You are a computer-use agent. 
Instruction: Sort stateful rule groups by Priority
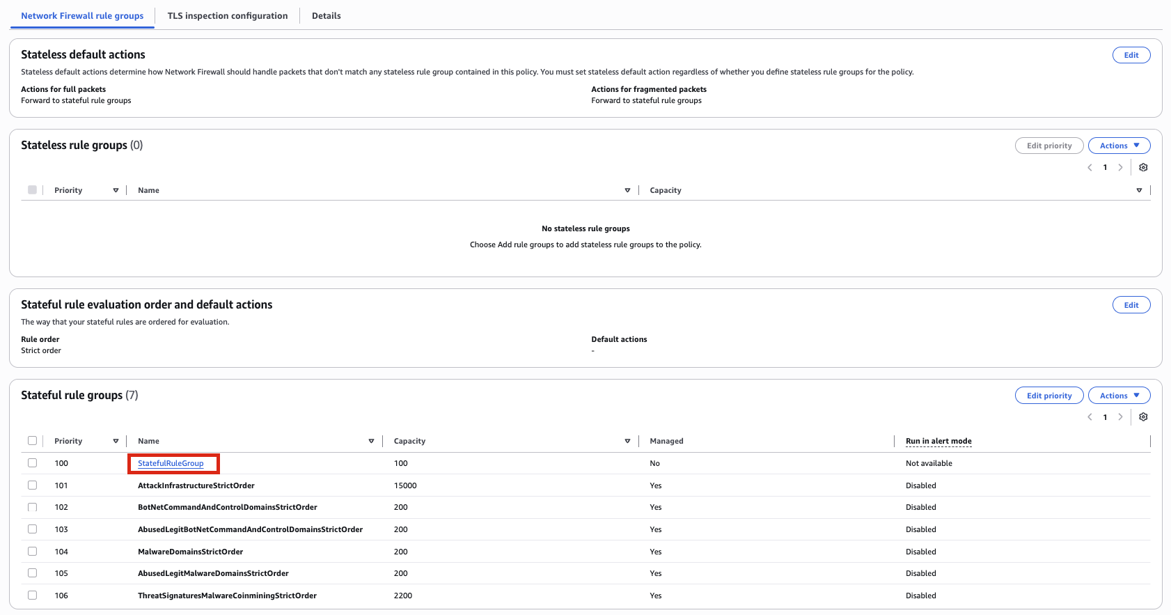pos(116,441)
